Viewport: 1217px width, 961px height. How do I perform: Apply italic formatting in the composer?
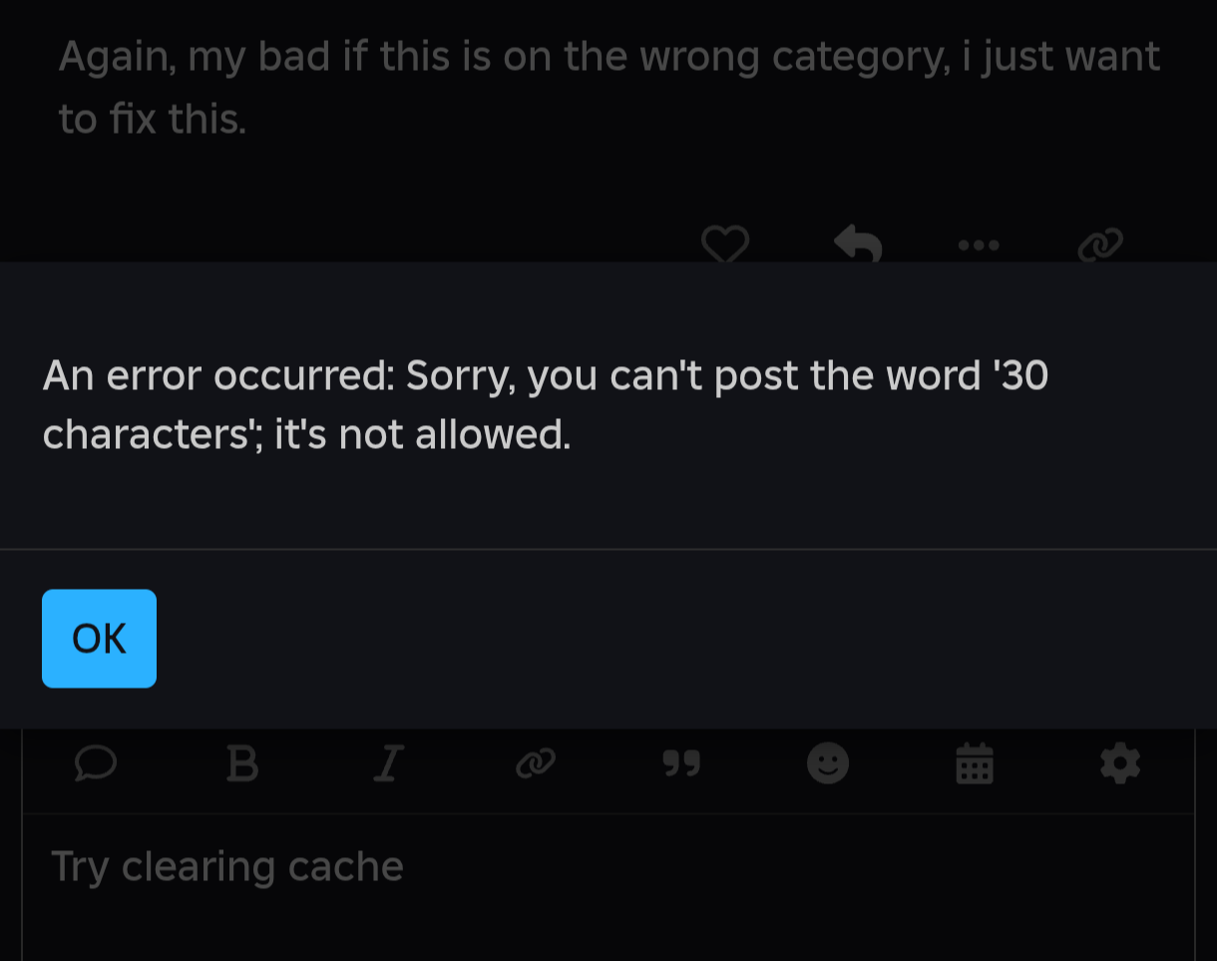pos(388,764)
